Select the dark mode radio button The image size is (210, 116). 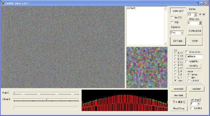(189, 78)
